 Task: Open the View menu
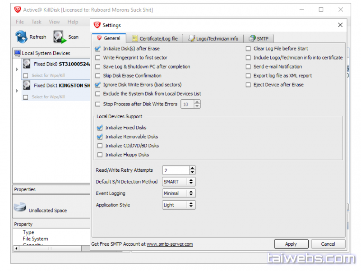[x=54, y=22]
